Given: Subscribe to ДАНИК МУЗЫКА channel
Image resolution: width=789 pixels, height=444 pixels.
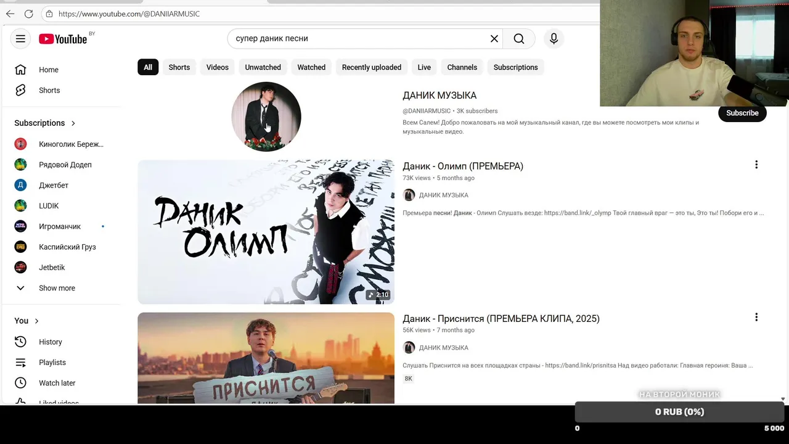Looking at the screenshot, I should [x=742, y=113].
